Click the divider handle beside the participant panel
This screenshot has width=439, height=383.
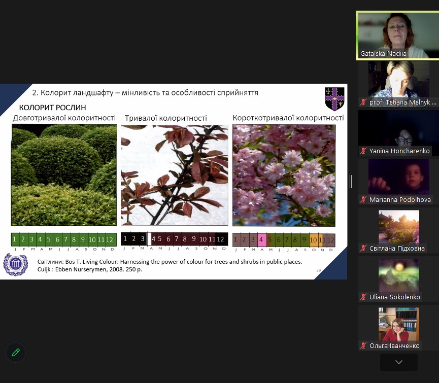[351, 182]
